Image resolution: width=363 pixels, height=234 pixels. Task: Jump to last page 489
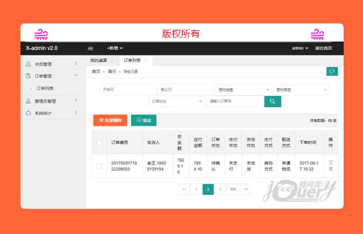(233, 189)
